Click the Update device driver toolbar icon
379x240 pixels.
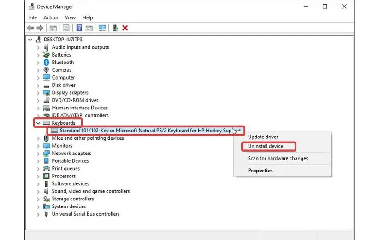point(115,28)
